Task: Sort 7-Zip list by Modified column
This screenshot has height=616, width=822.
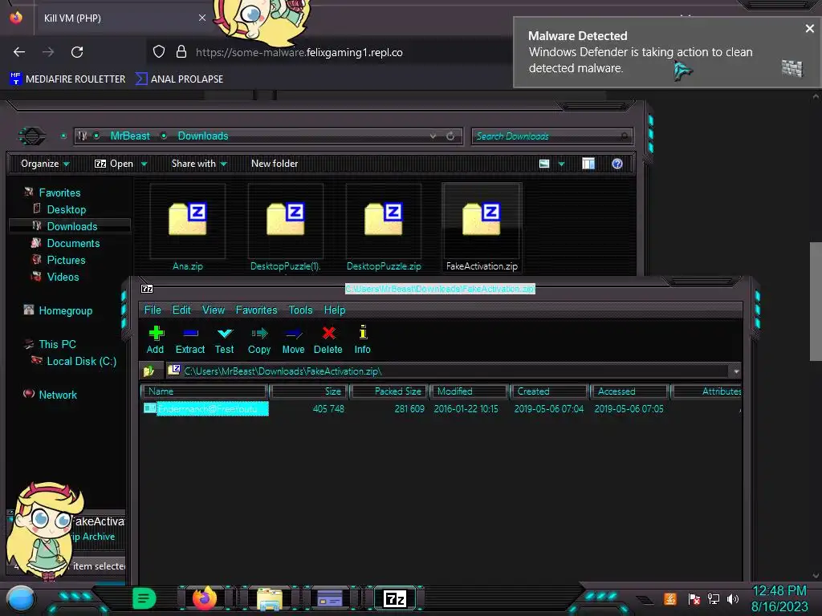Action: pos(469,391)
